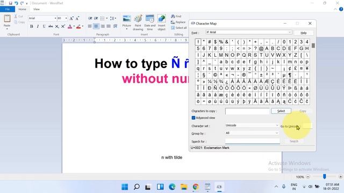Open Google Chrome from taskbar
This screenshot has height=193, width=344.
point(196,187)
